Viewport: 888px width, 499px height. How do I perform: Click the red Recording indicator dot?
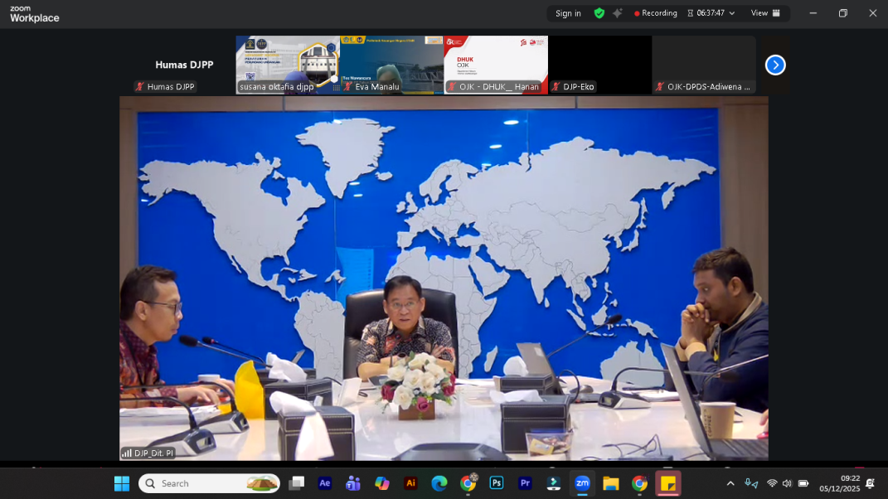638,12
